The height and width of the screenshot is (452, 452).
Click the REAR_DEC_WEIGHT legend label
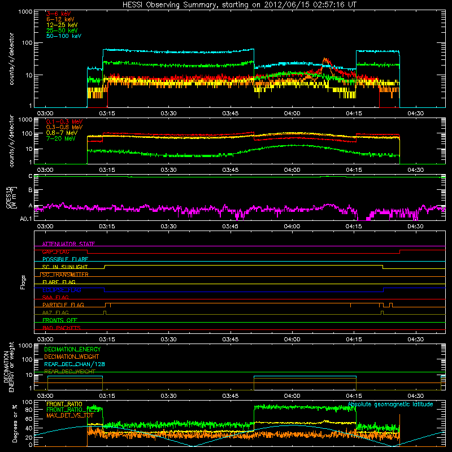tap(69, 372)
